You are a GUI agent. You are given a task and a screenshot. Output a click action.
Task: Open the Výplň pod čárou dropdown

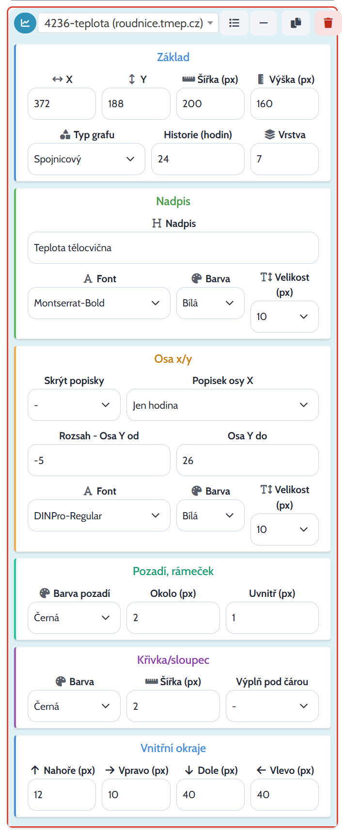(272, 706)
